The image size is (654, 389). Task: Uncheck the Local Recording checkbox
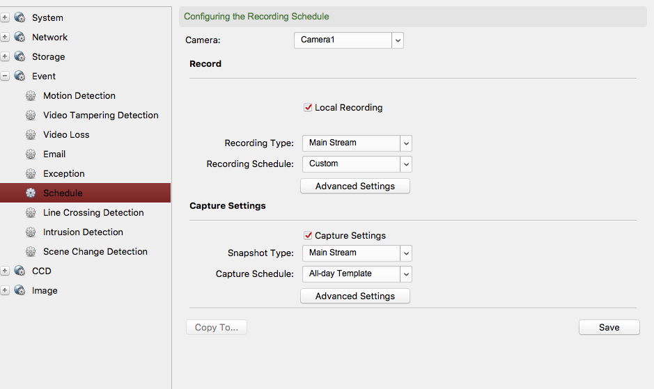pos(308,108)
